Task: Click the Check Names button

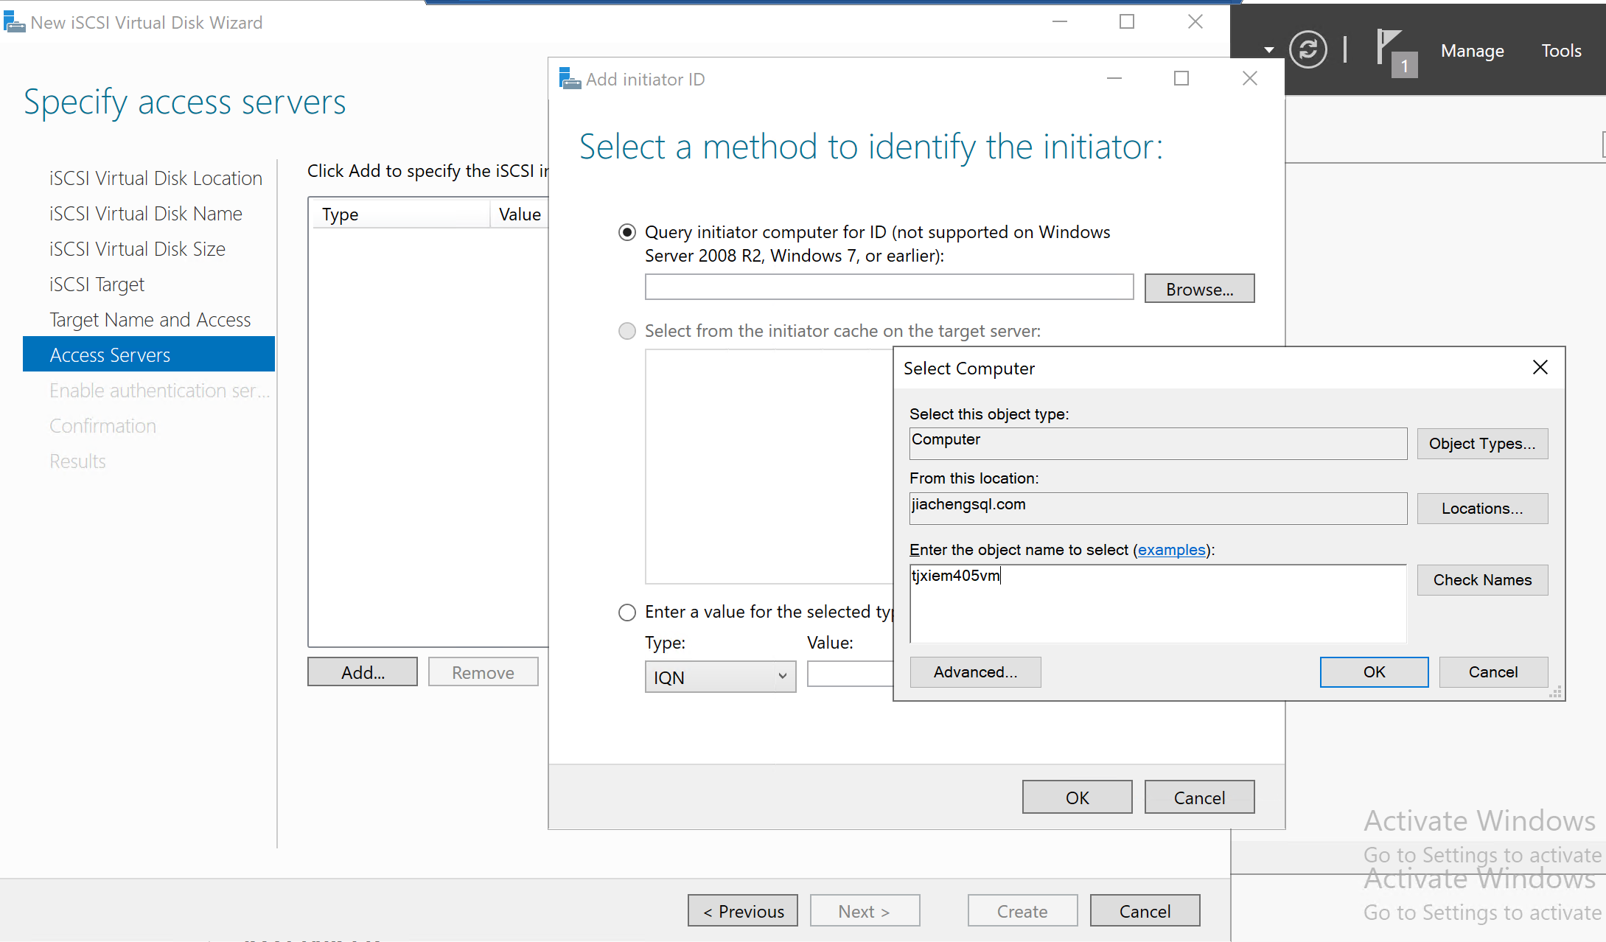Action: click(1481, 580)
